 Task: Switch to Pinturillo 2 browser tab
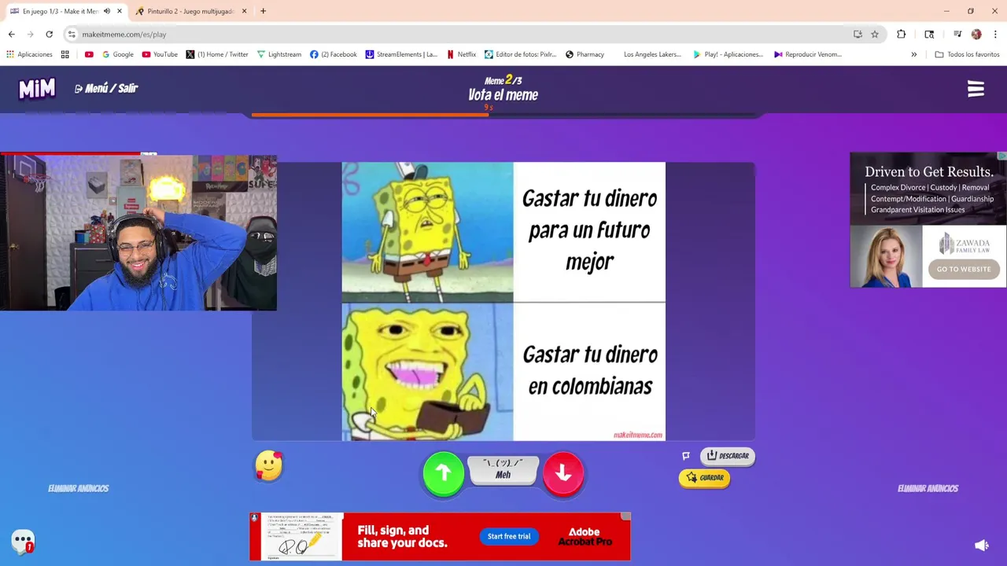(190, 11)
